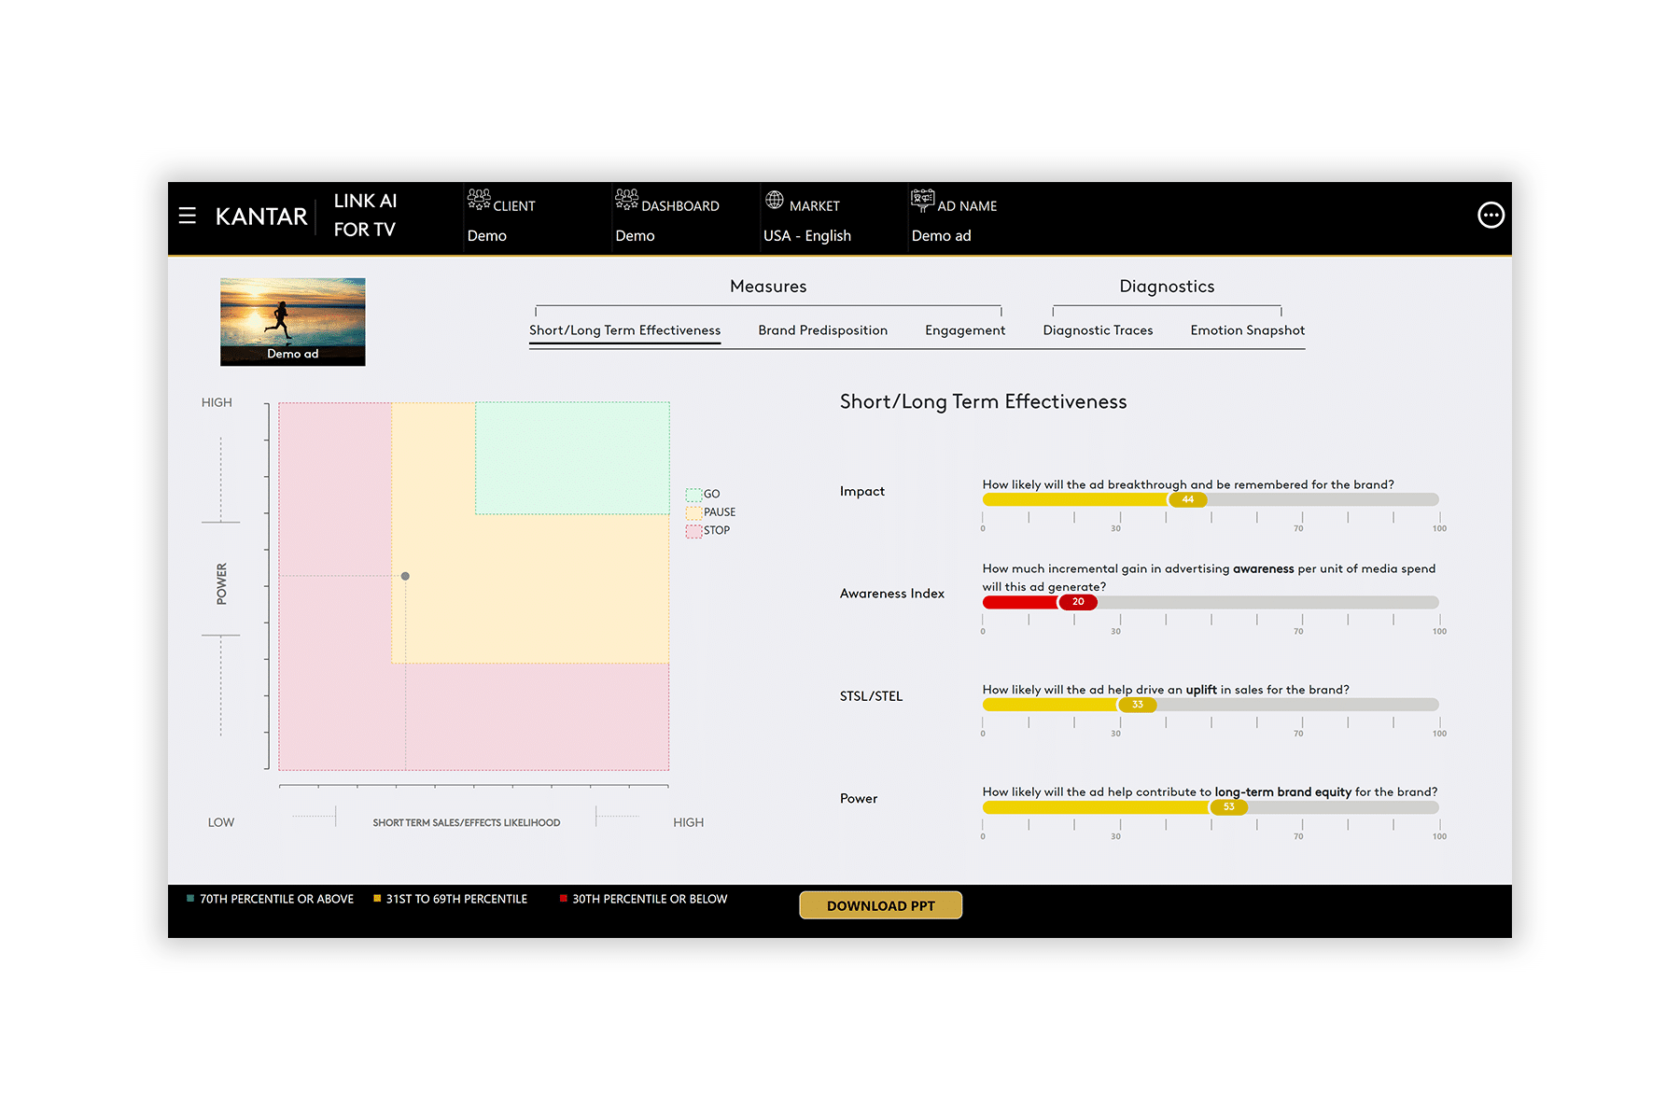Click the CLIENT icon in the header
Image resolution: width=1680 pixels, height=1120 pixels.
479,199
